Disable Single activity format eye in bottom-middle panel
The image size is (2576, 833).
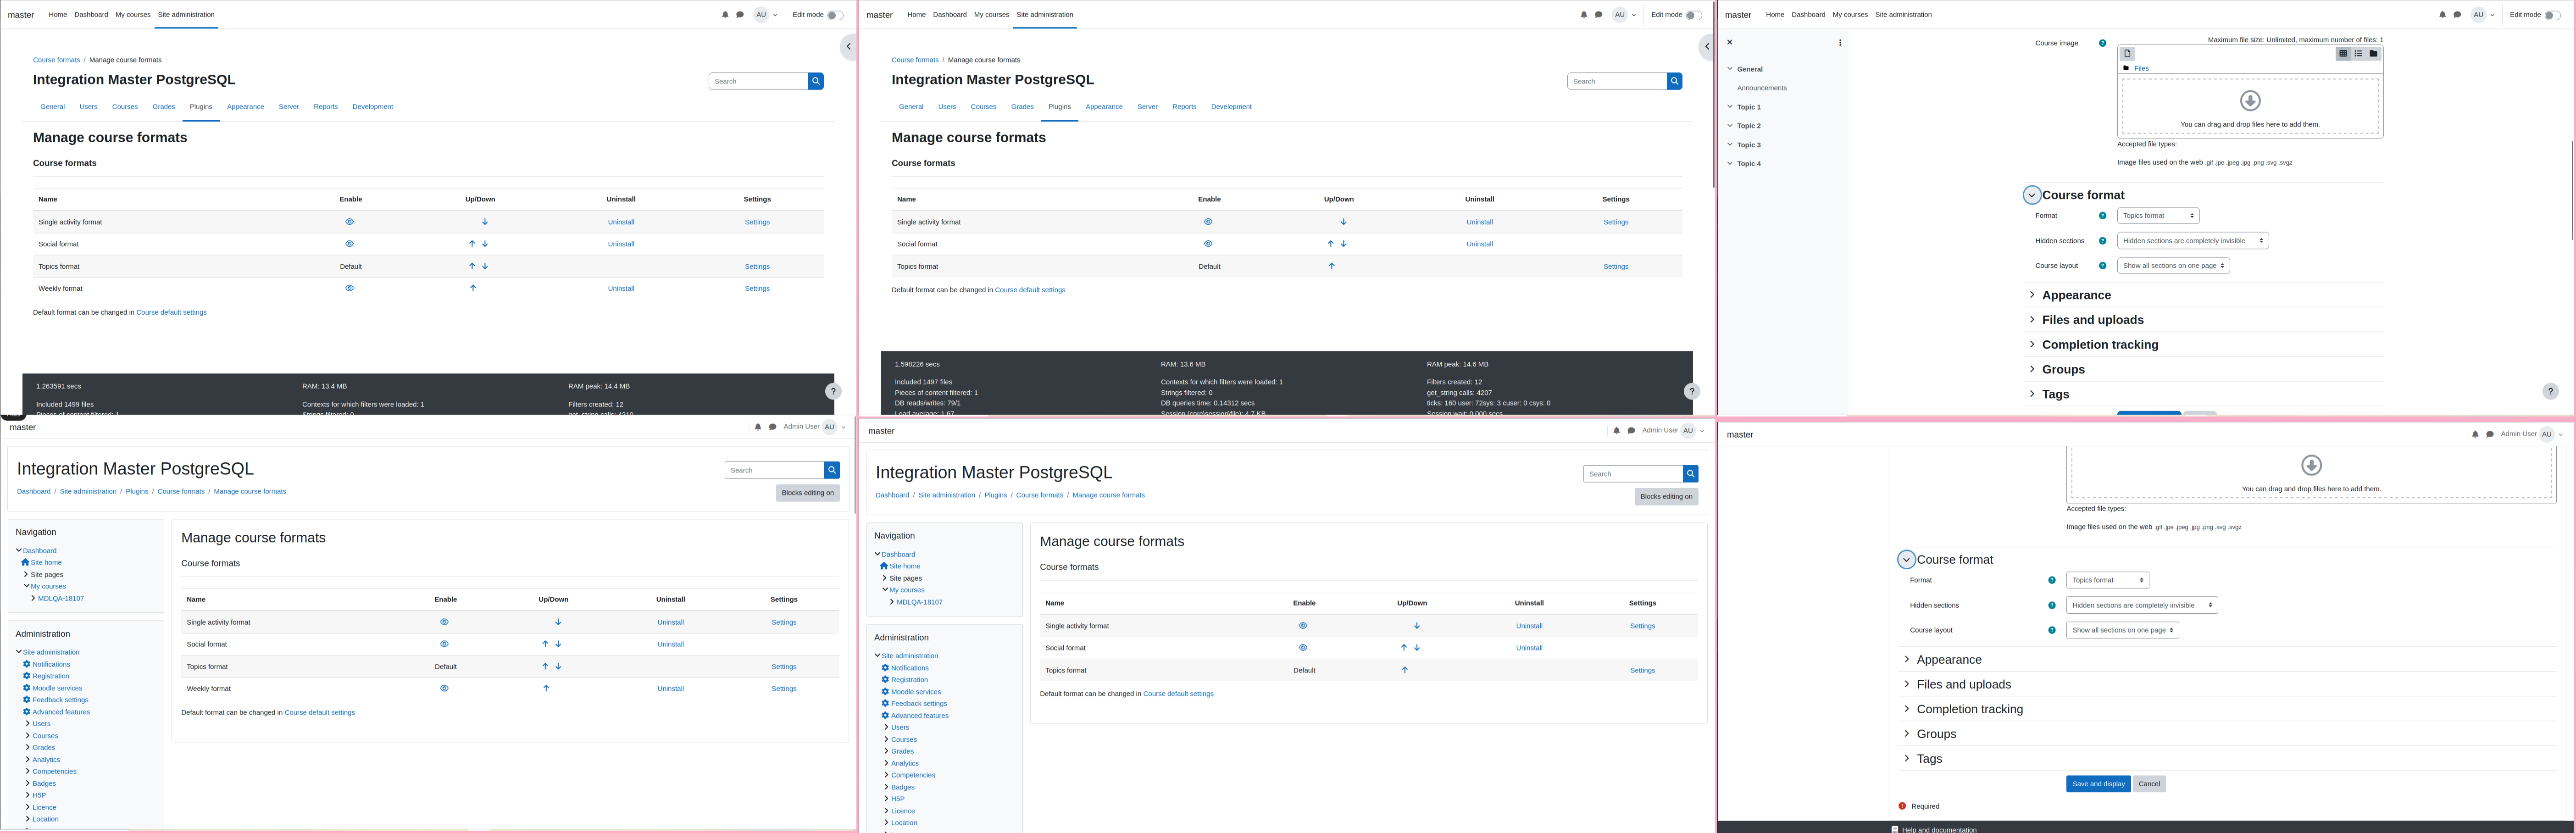(1303, 626)
